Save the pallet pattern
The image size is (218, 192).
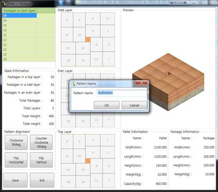16,180
